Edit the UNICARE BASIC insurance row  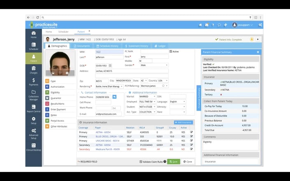pyautogui.click(x=191, y=141)
